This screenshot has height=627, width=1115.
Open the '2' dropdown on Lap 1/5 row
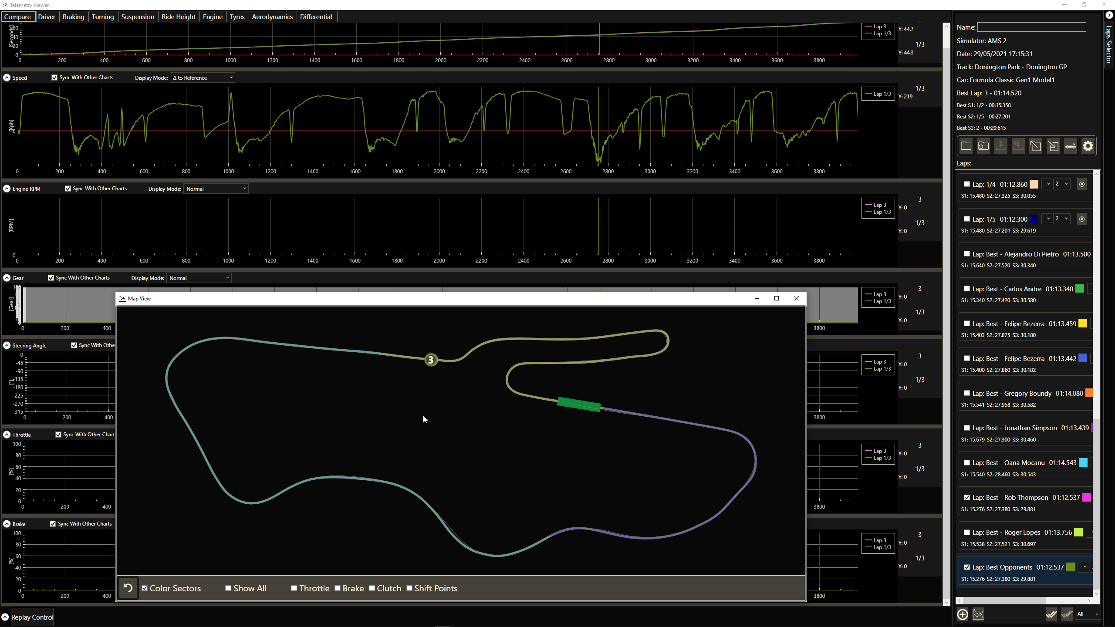tap(1061, 219)
